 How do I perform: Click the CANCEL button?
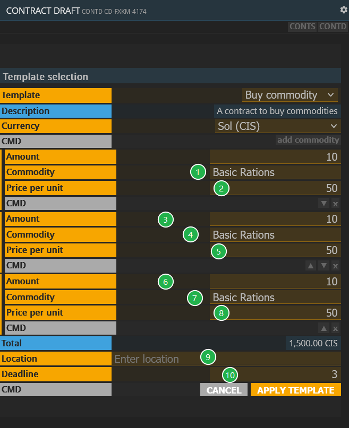pos(224,390)
